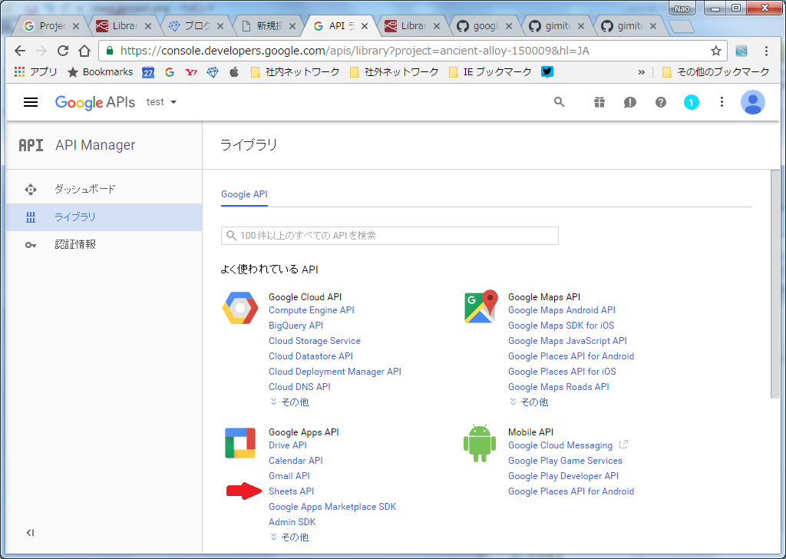Open the Twitter bookmark icon
786x559 pixels.
pyautogui.click(x=547, y=71)
